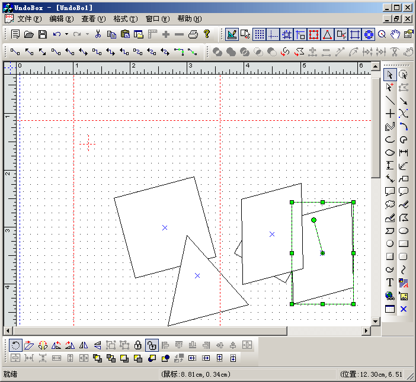The width and height of the screenshot is (416, 382).
Task: Open the 文件 (File) menu
Action: coord(29,19)
